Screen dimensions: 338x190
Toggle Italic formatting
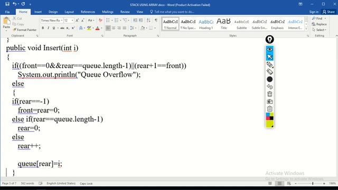click(x=48, y=28)
